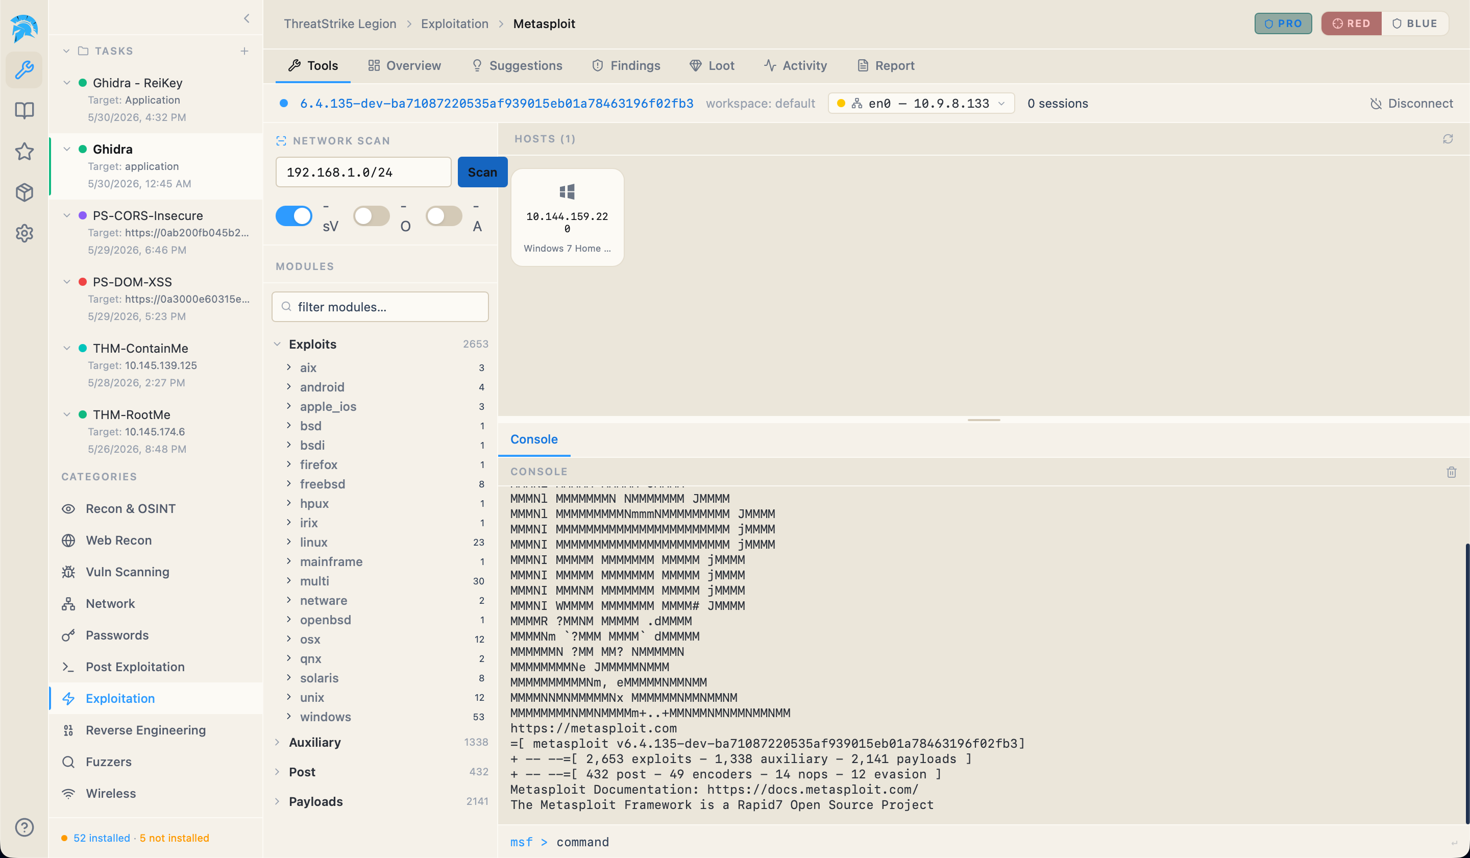1470x858 pixels.
Task: Click the network scan range input
Action: click(363, 172)
